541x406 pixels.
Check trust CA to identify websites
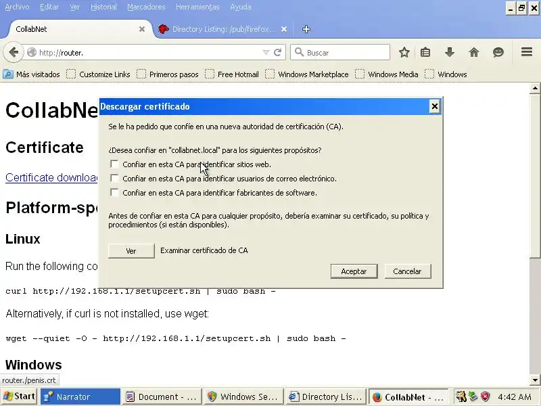click(x=114, y=164)
